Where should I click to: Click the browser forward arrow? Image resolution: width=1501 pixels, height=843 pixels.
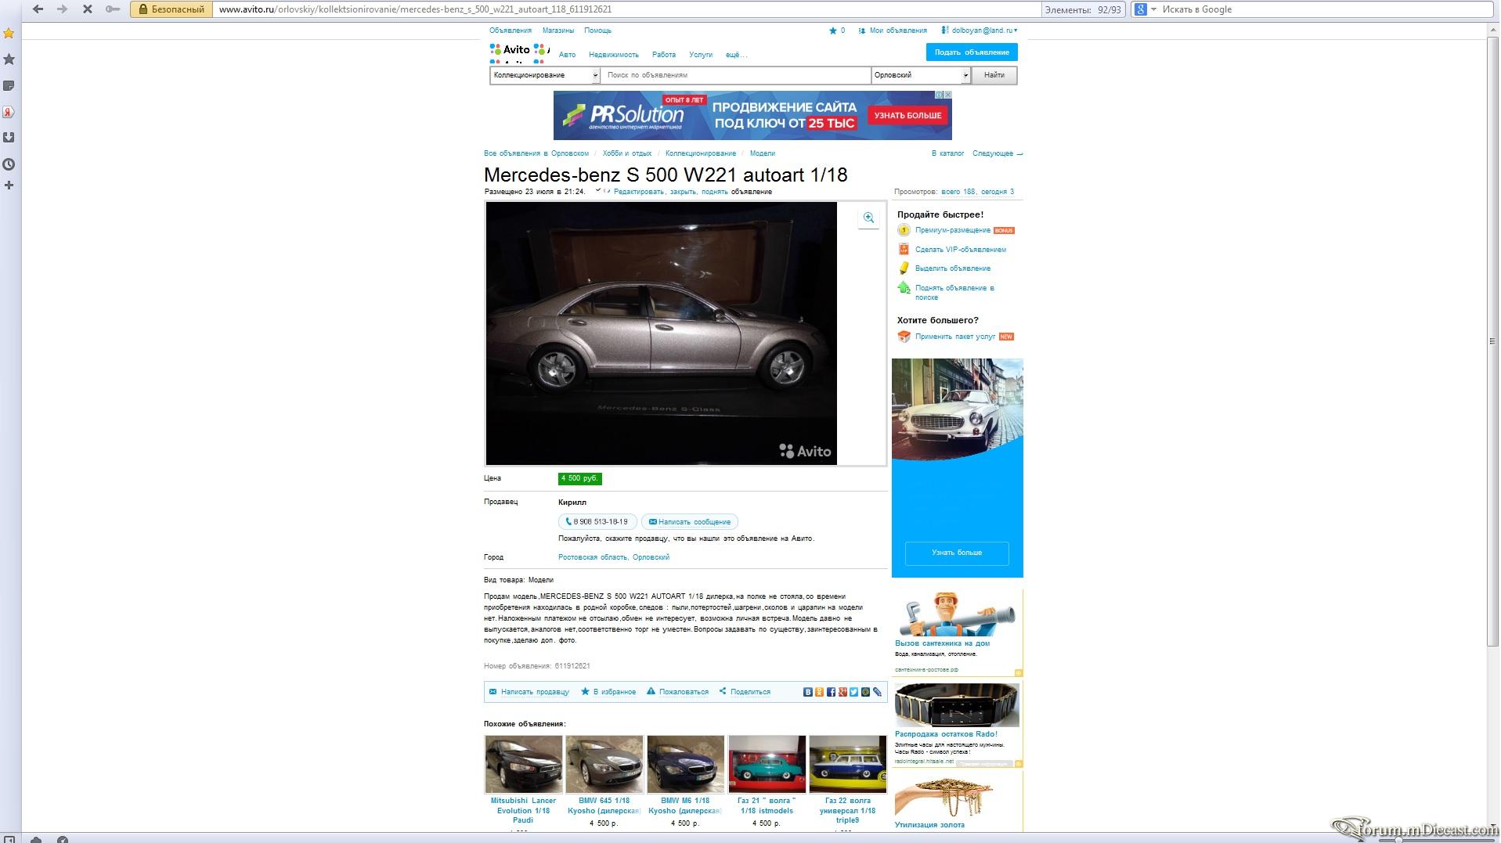pyautogui.click(x=63, y=9)
